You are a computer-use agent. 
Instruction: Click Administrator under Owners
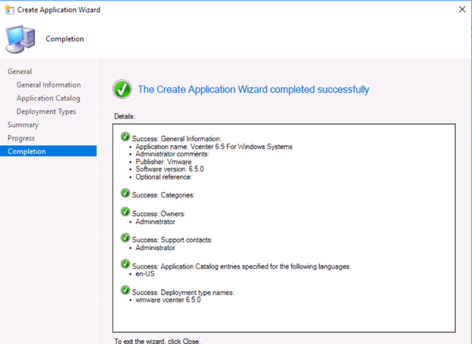tap(155, 222)
